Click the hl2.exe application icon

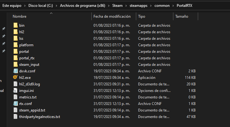coord(16,77)
